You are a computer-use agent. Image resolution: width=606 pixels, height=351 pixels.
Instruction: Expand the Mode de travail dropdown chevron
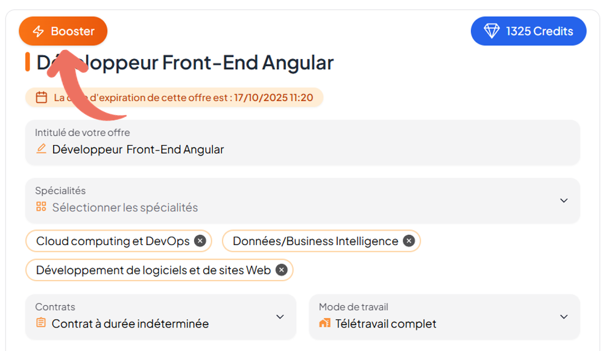pyautogui.click(x=564, y=317)
